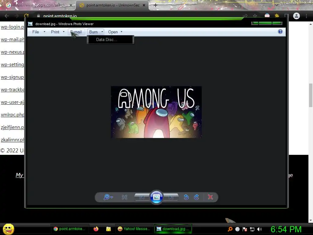The height and width of the screenshot is (235, 313).
Task: Go back in the browser
Action: pyautogui.click(x=7, y=16)
